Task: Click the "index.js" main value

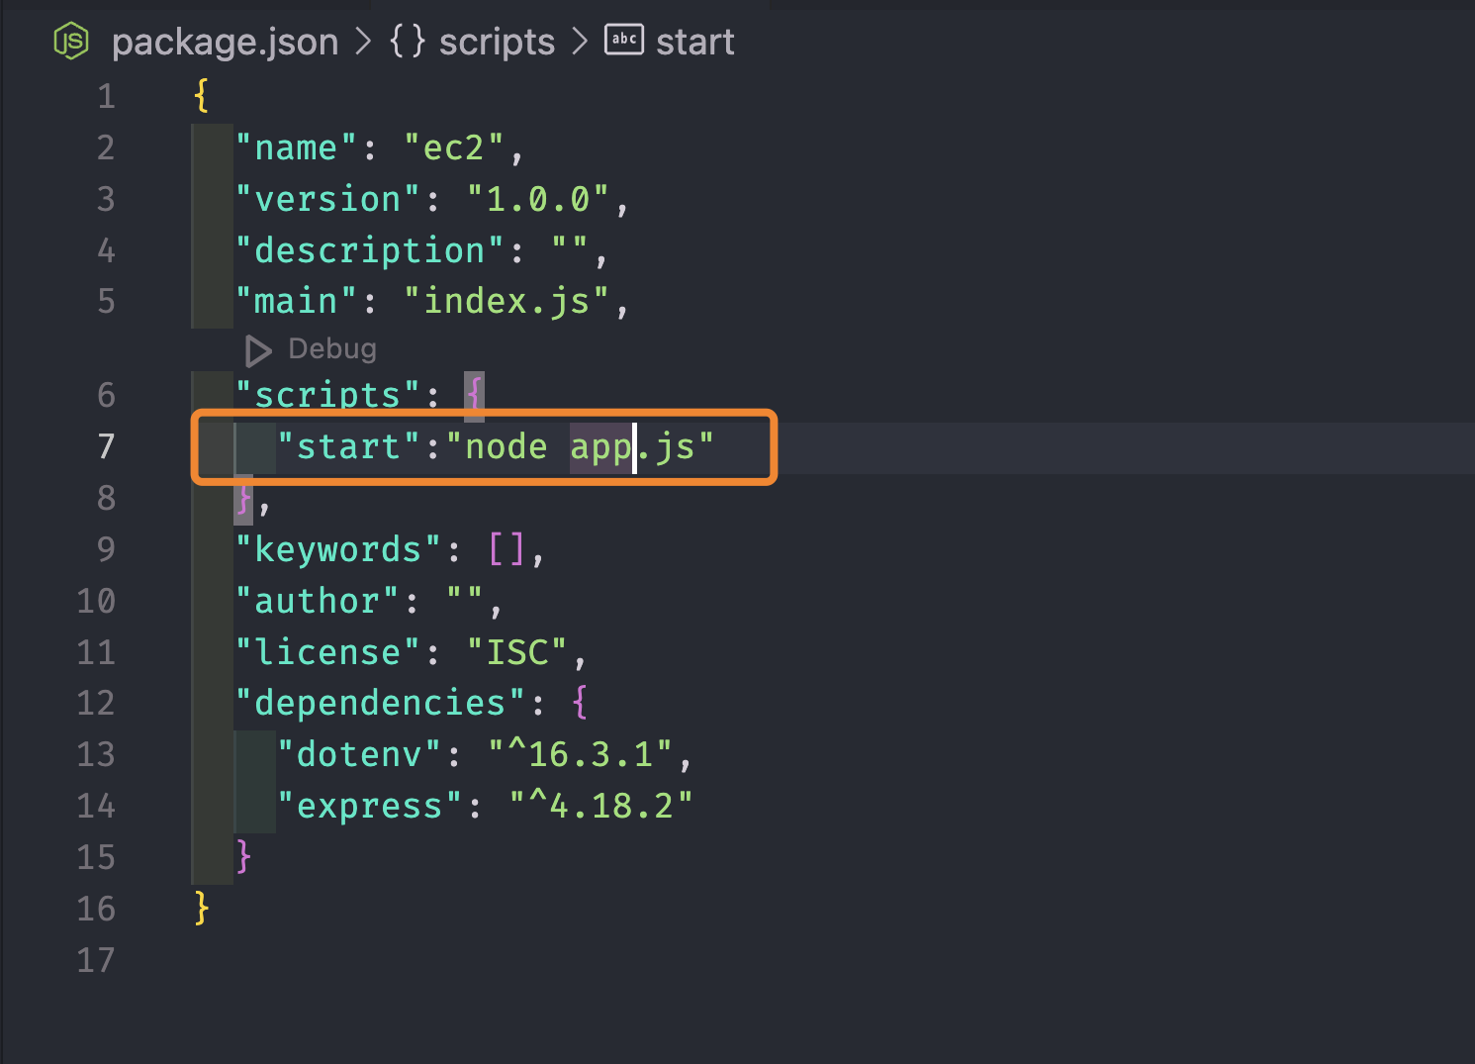Action: 507,301
